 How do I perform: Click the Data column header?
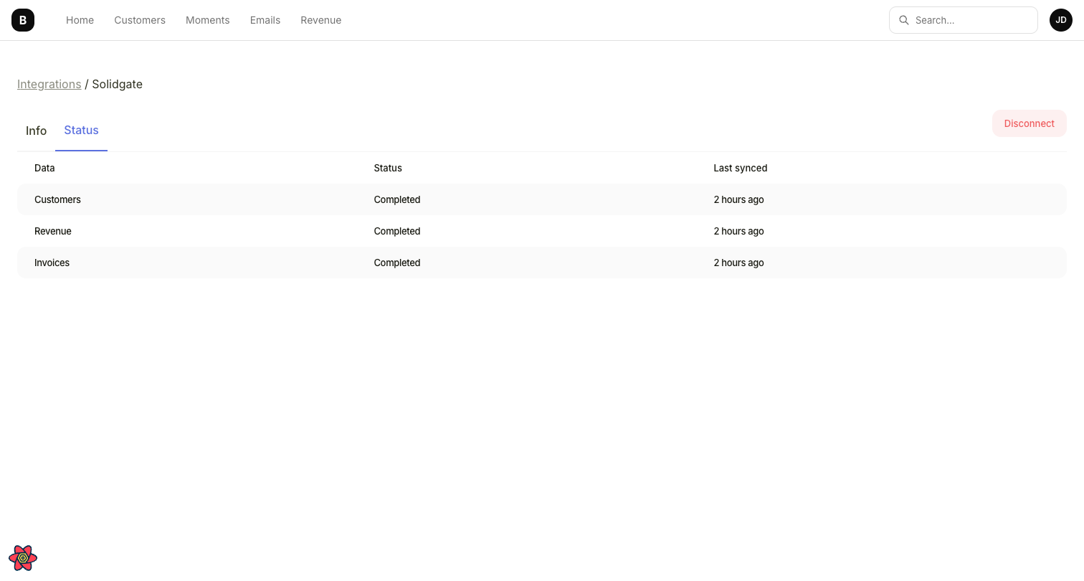[44, 168]
